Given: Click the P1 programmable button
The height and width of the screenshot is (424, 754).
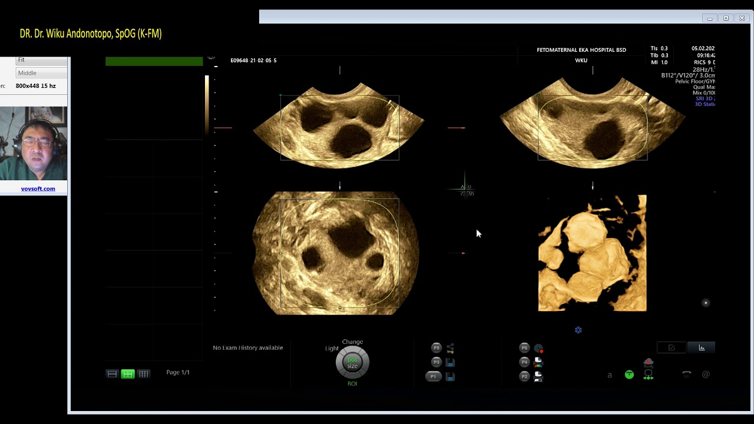Looking at the screenshot, I should click(x=434, y=376).
